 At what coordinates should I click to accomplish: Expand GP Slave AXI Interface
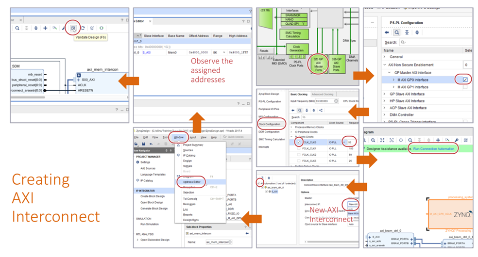(x=384, y=94)
